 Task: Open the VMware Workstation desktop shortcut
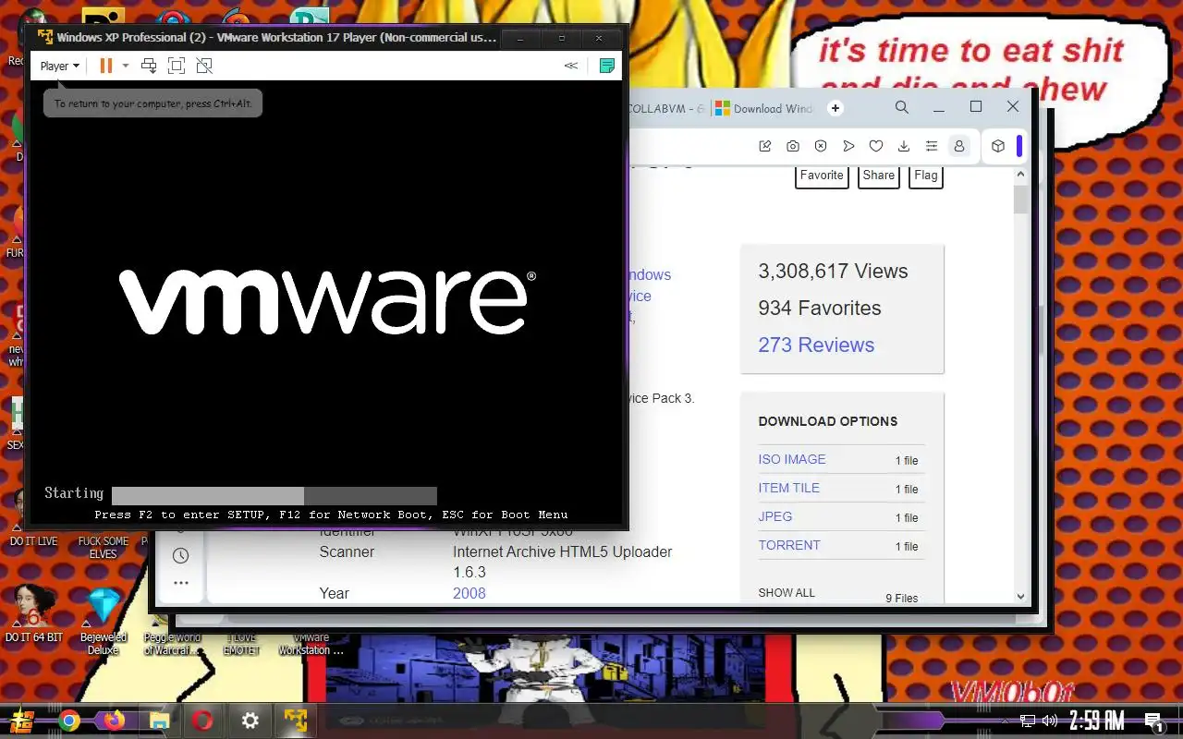pyautogui.click(x=311, y=643)
